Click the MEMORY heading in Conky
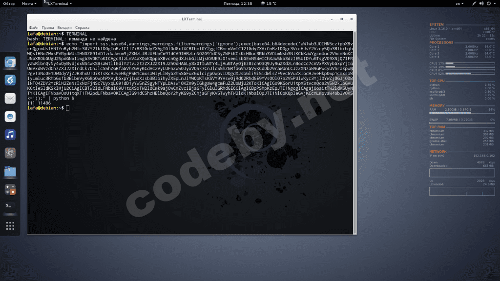Screen dimensions: 500x281 (x=437, y=105)
